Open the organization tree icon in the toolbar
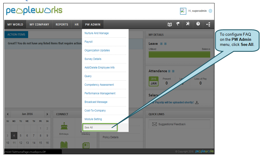Viewport: 260px width, 157px height. [x=208, y=24]
